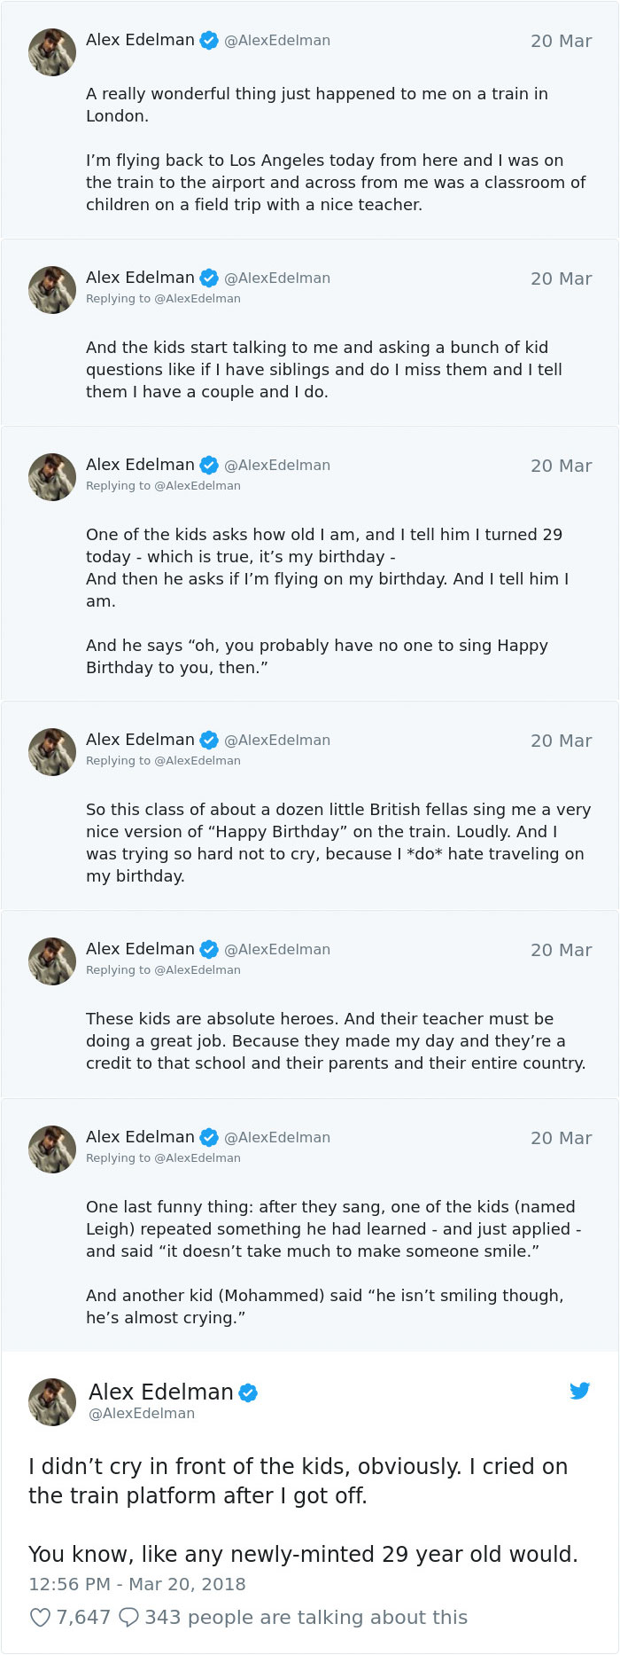Click the Twitter bird logo icon
Screen dimensions: 620x1655
(x=580, y=1391)
